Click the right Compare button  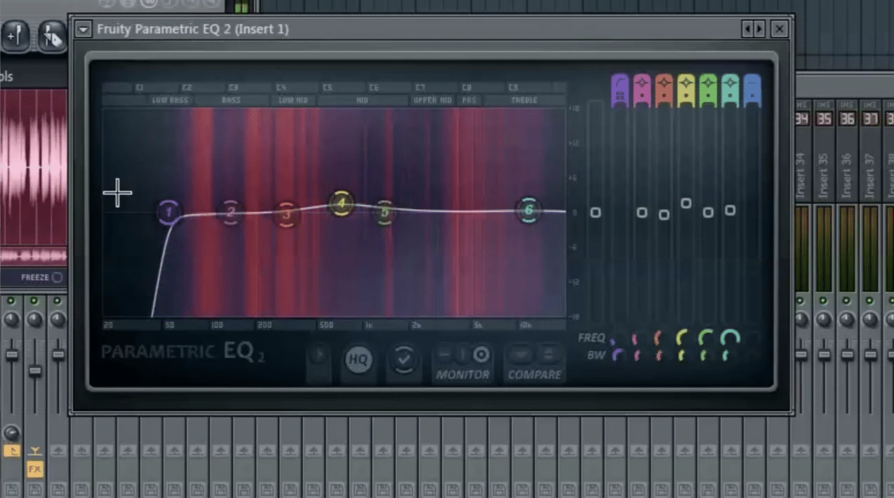(549, 354)
